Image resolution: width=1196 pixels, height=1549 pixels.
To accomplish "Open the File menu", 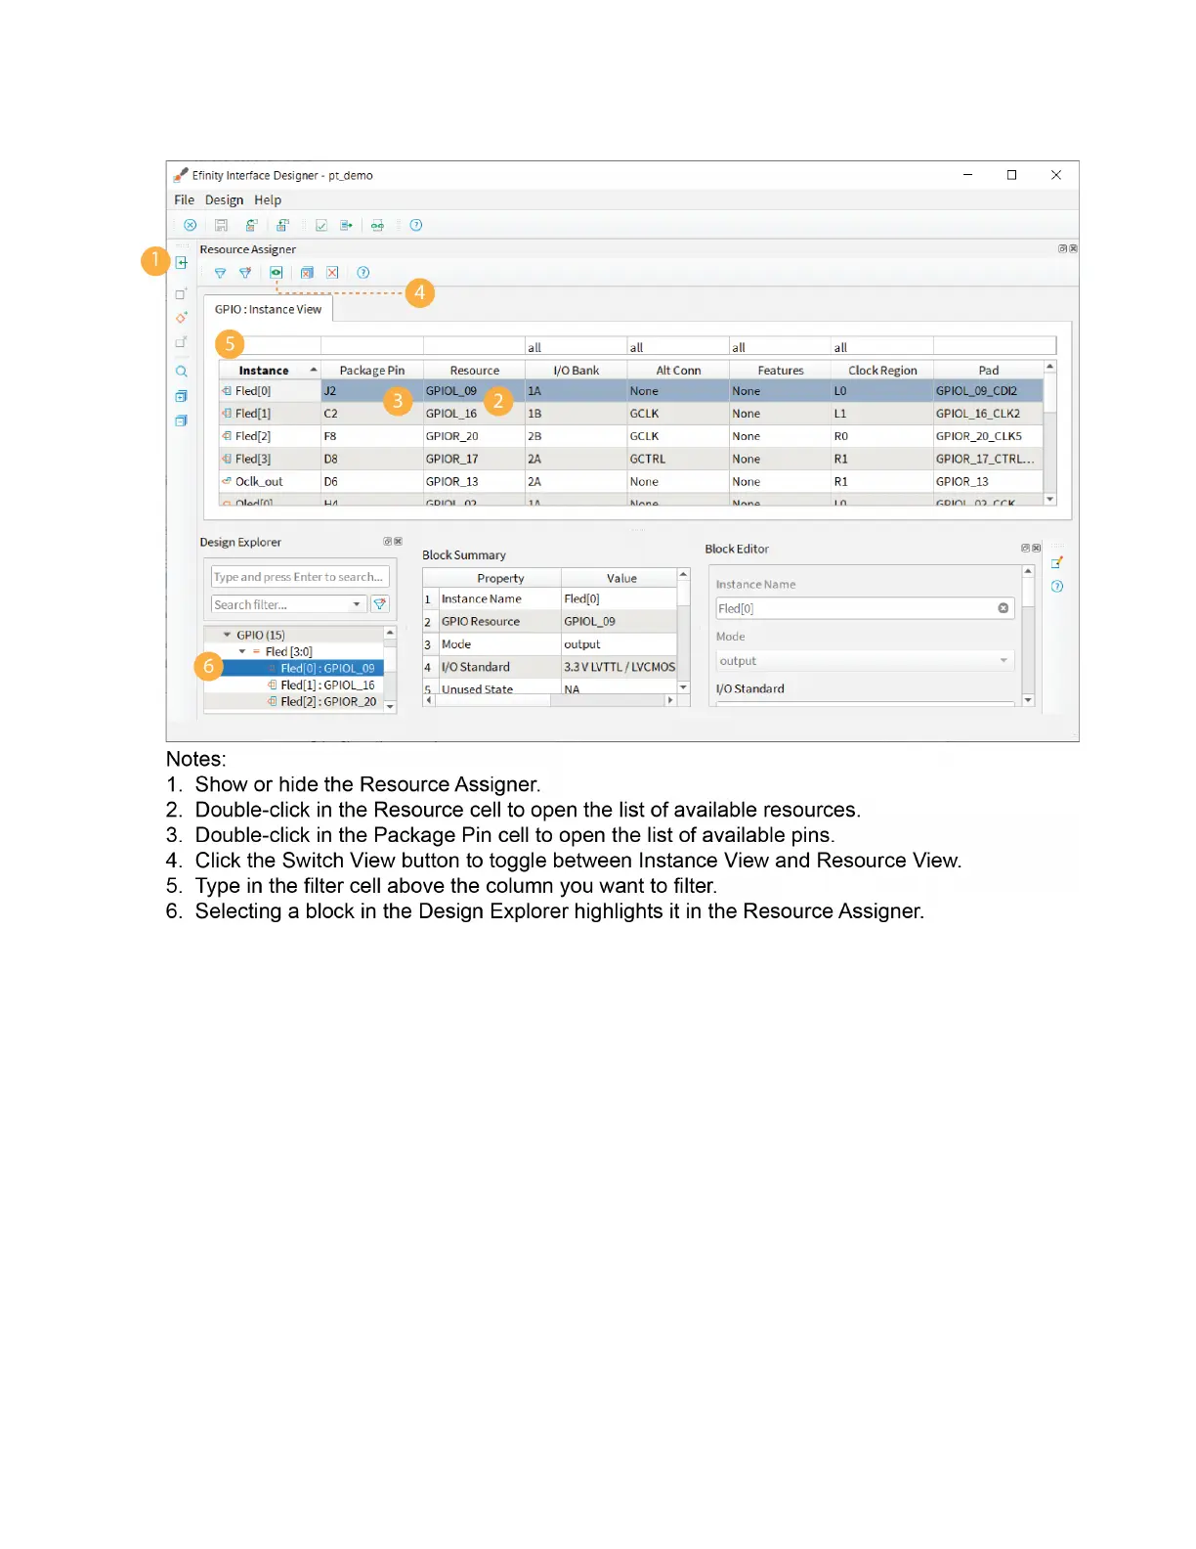I will coord(184,199).
